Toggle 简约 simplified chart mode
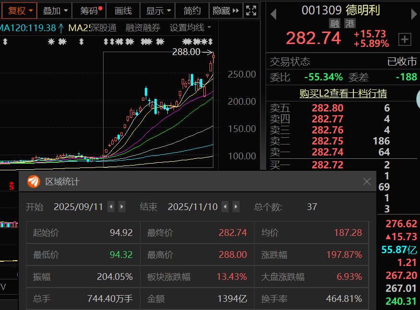This screenshot has height=310, width=420. coord(192,11)
